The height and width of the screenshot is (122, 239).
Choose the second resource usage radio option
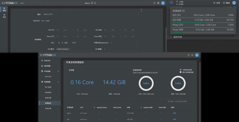coord(181,72)
